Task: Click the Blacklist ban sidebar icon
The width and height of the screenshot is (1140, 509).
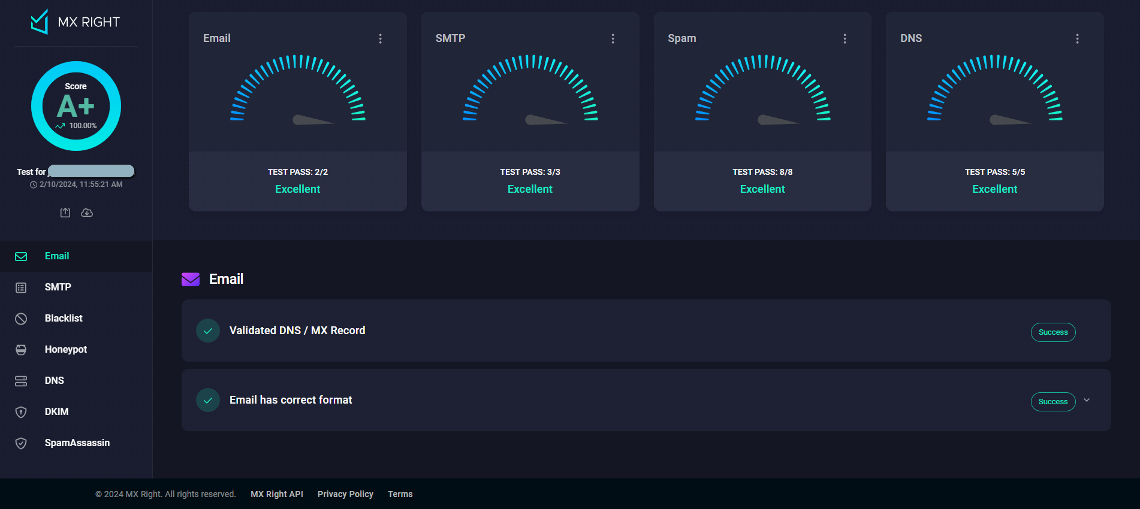Action: click(x=21, y=319)
